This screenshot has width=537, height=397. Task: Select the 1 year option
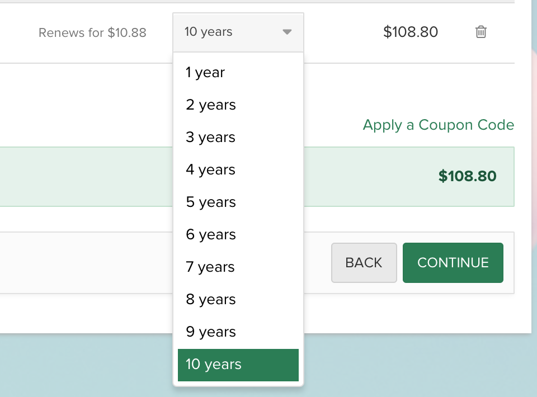click(205, 73)
